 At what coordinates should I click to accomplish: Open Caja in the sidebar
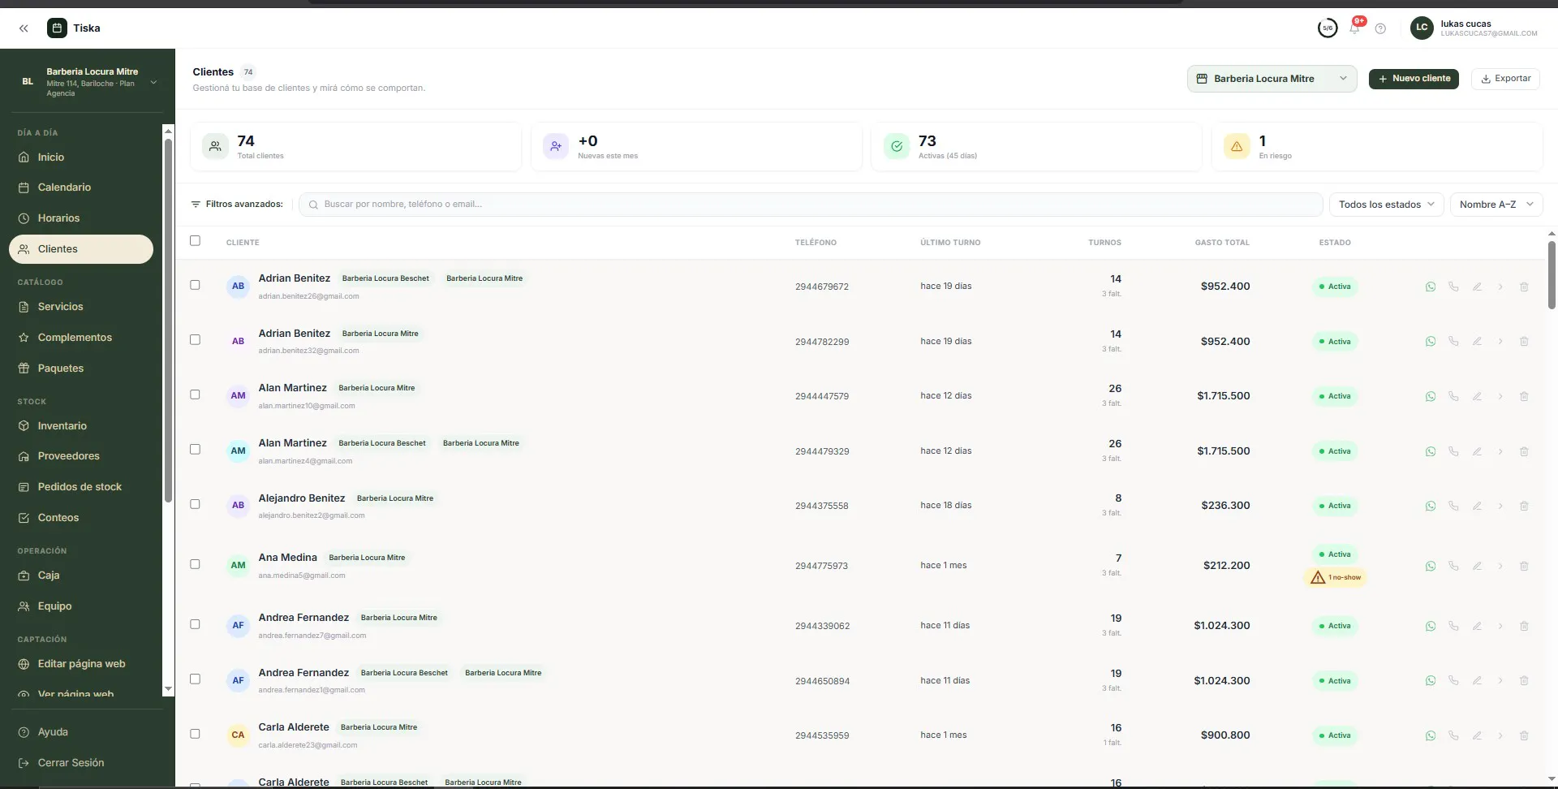point(81,576)
